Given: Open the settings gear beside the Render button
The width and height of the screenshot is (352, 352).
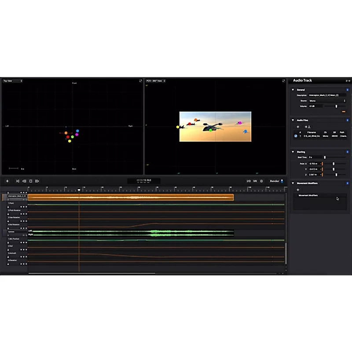Looking at the screenshot, I should (x=261, y=181).
